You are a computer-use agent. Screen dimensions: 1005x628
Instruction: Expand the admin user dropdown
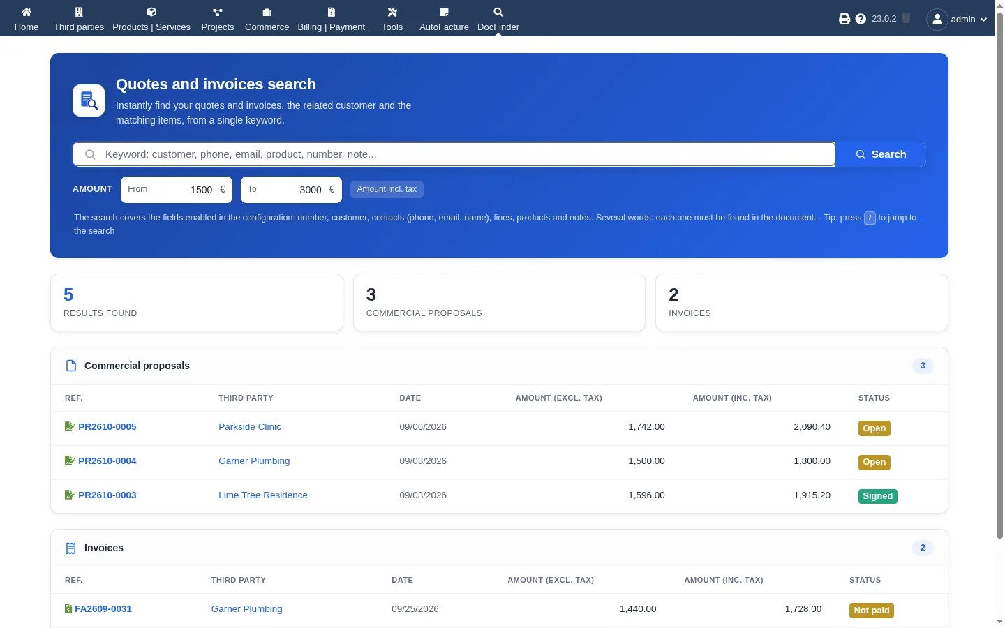983,20
